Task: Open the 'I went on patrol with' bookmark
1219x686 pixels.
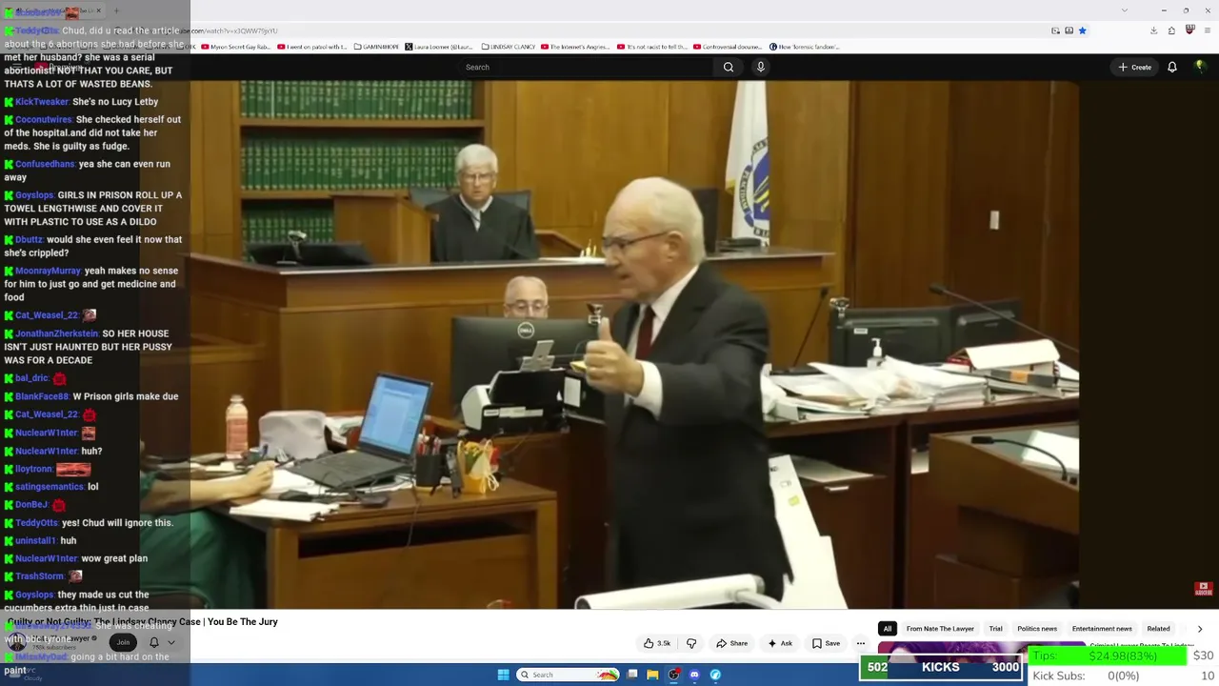Action: coord(312,47)
